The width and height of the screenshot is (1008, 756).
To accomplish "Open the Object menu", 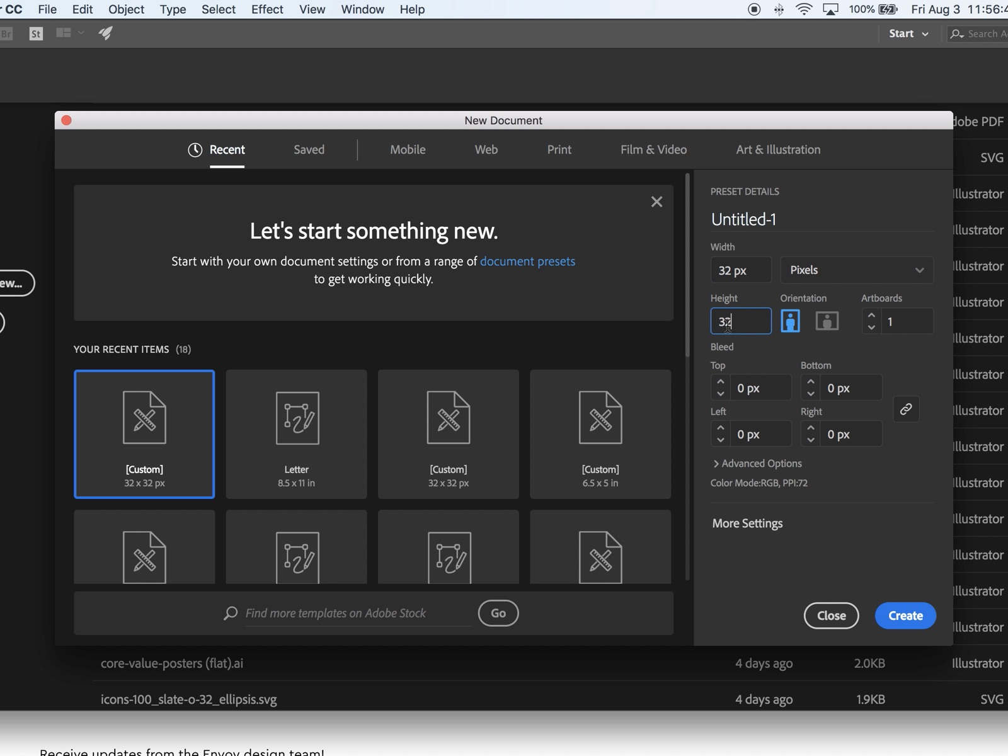I will [x=126, y=9].
